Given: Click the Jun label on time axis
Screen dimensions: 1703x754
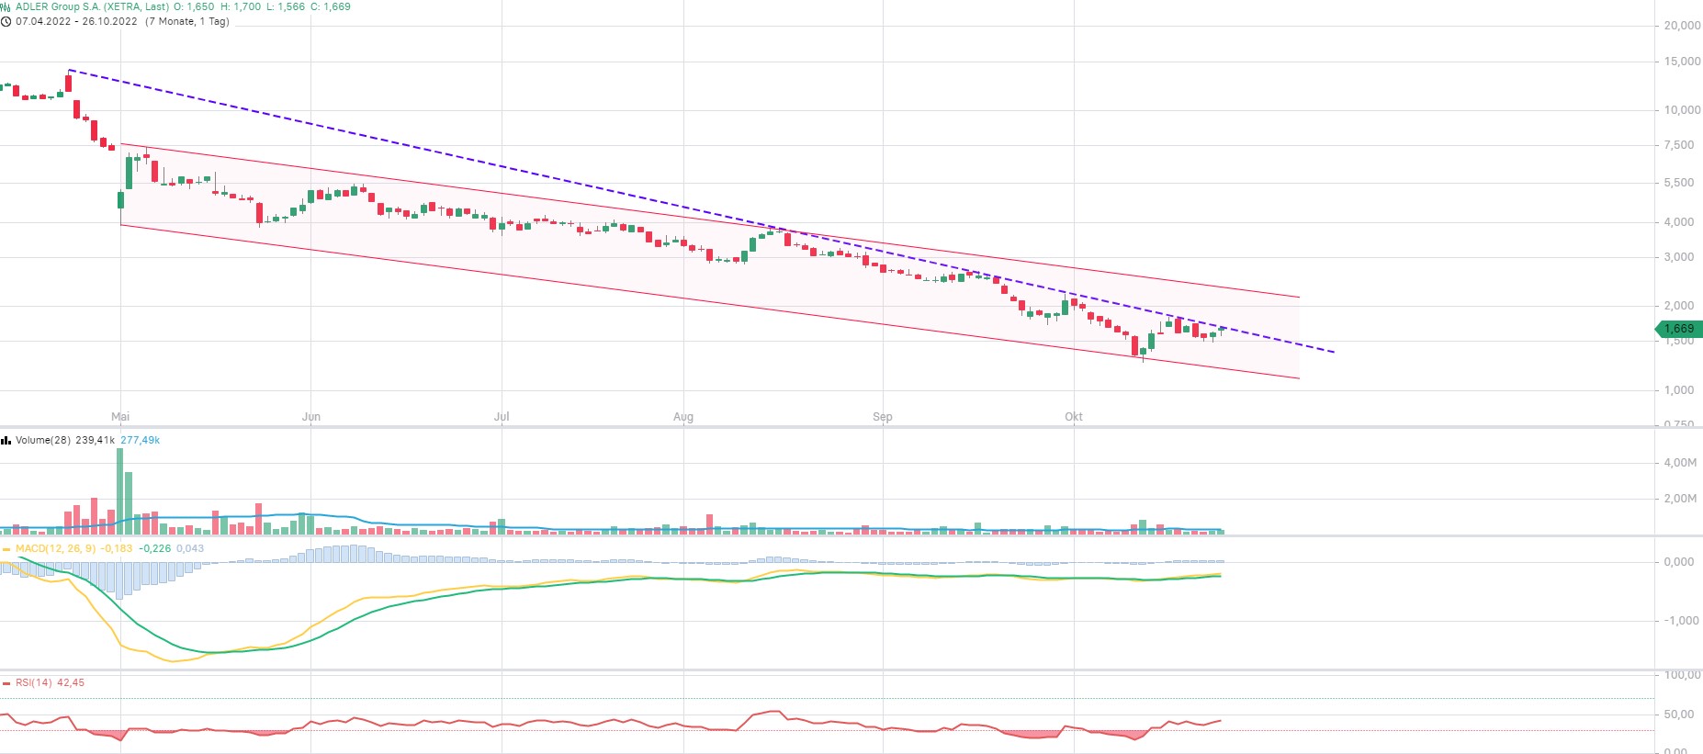Looking at the screenshot, I should click(x=311, y=417).
